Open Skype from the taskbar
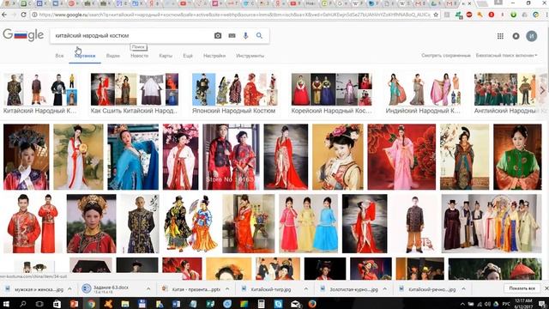 click(278, 304)
